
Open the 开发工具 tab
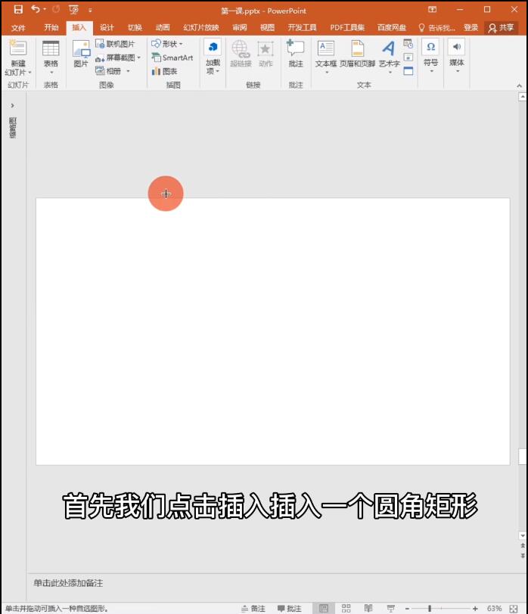302,27
